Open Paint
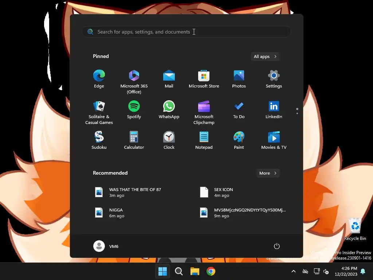 tap(239, 140)
